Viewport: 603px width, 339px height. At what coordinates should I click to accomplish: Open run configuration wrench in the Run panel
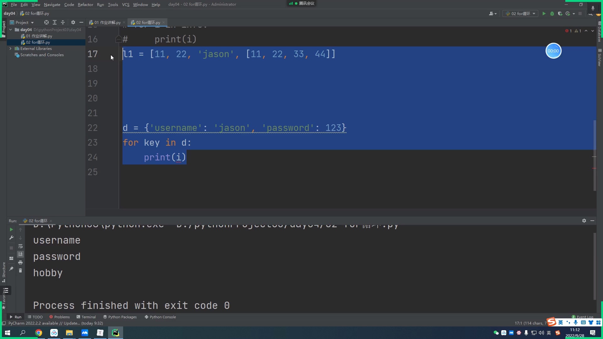(11, 238)
